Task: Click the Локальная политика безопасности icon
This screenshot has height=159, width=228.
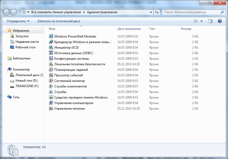Action: pos(51,64)
